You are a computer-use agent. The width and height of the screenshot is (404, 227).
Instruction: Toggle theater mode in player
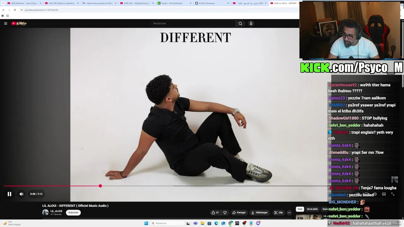click(x=384, y=194)
